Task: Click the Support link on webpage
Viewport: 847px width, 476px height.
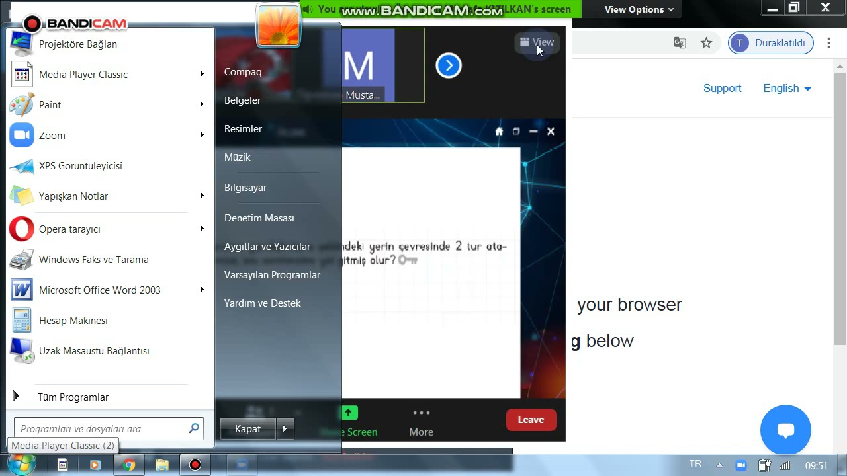Action: coord(722,89)
